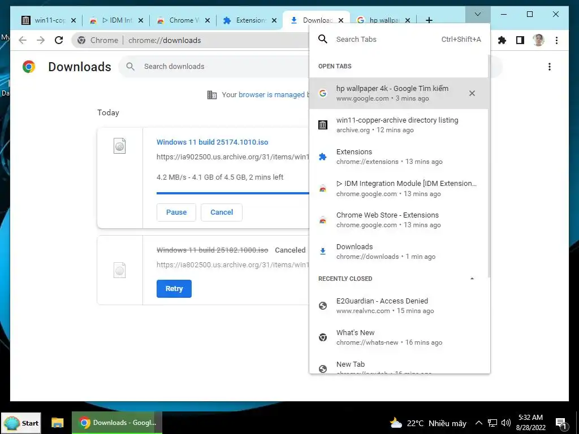Close the Chrome Web Store tab
Viewport: 579px width, 434px height.
point(208,20)
